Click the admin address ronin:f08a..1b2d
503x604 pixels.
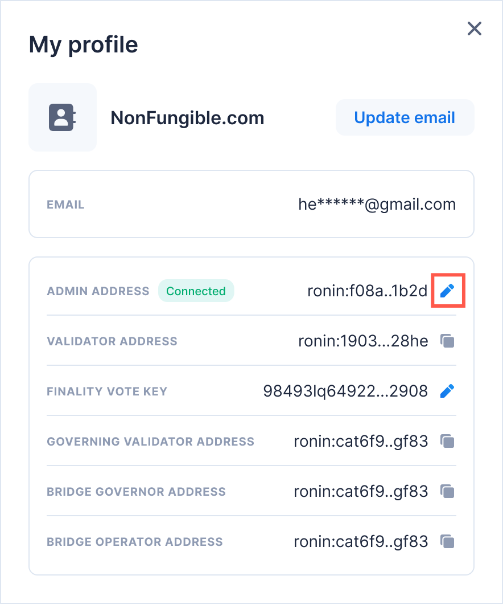pos(367,291)
